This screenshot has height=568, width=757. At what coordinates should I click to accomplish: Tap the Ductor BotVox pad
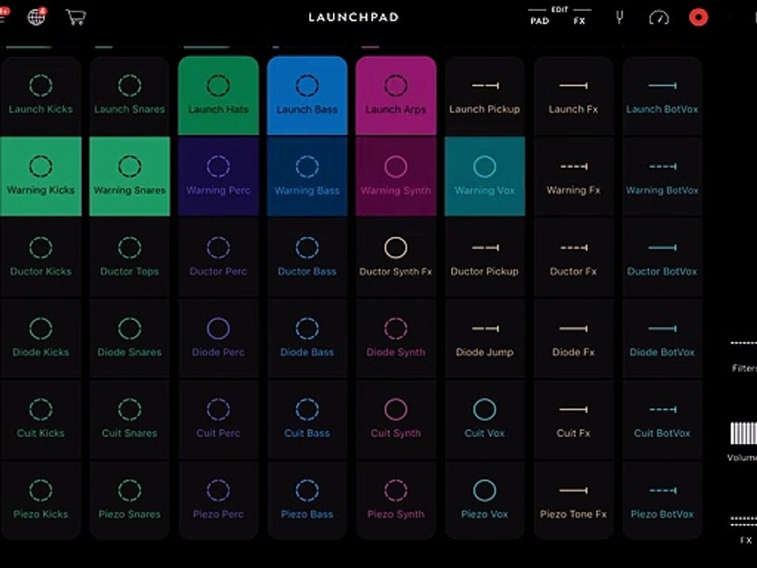pyautogui.click(x=662, y=257)
